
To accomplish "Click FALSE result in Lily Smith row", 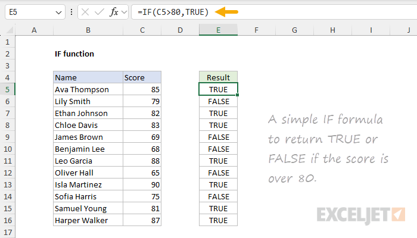I will point(219,102).
